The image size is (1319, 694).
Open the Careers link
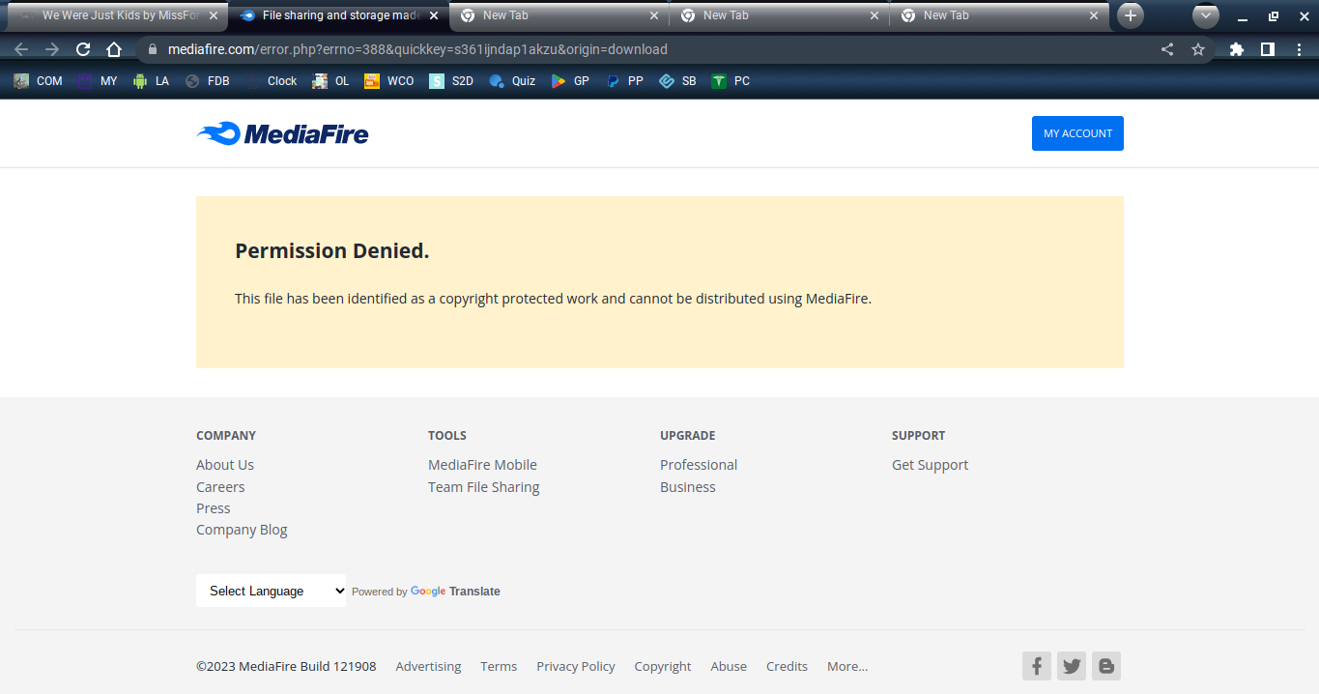tap(220, 487)
